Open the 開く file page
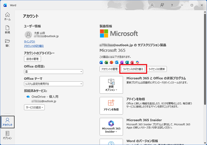 click(8, 43)
